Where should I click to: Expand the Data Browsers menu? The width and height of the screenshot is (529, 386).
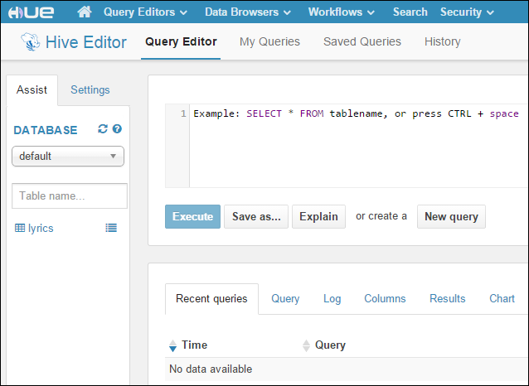click(x=248, y=12)
